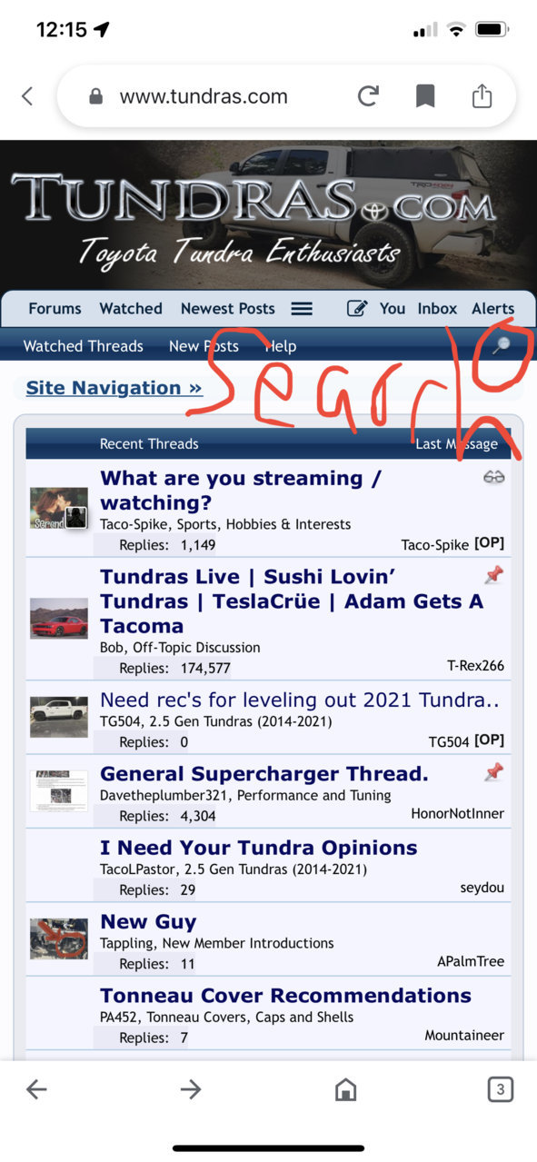This screenshot has height=1162, width=537.
Task: Tap the search magnifier icon
Action: (x=501, y=345)
